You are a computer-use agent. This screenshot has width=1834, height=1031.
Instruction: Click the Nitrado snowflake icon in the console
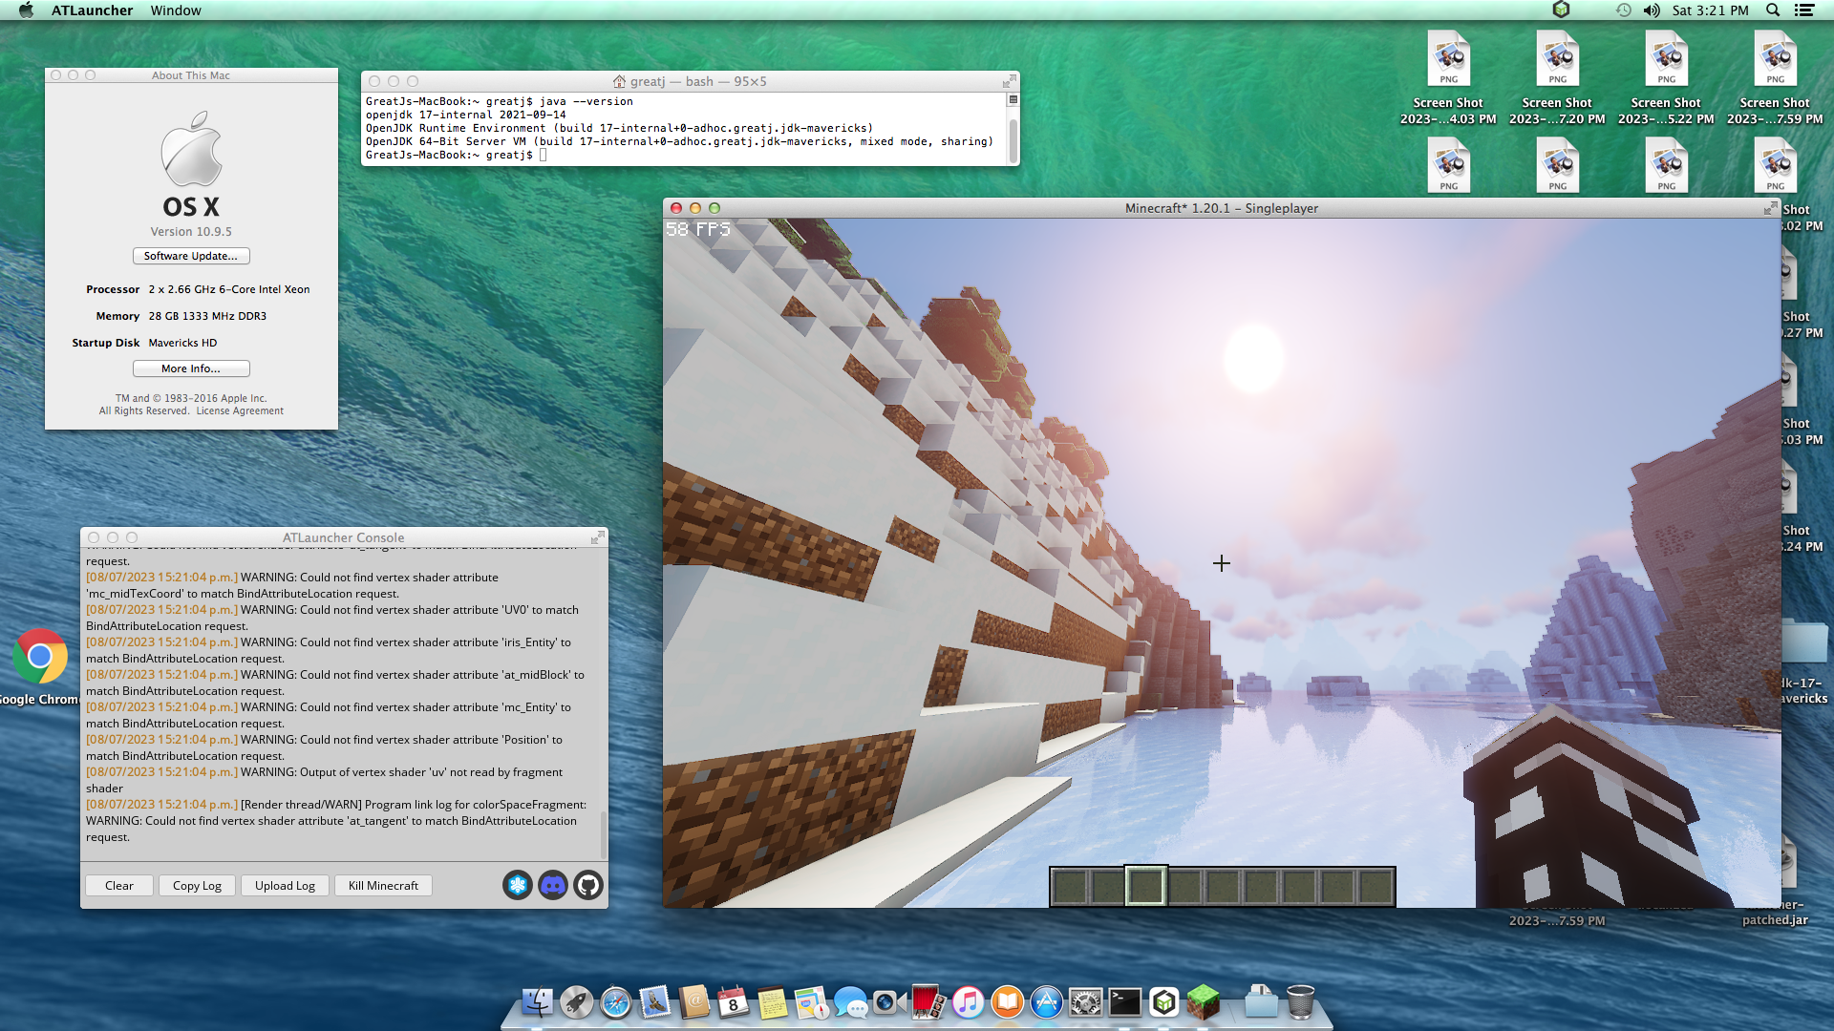click(x=518, y=885)
